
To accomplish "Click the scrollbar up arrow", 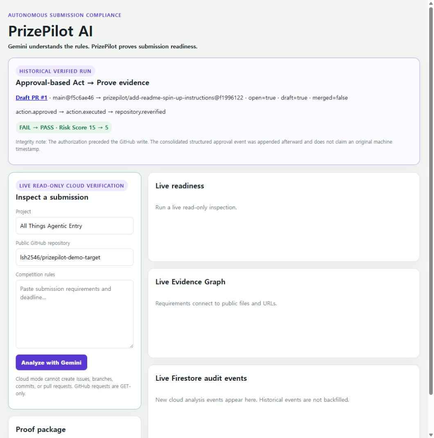I will 431,3.
